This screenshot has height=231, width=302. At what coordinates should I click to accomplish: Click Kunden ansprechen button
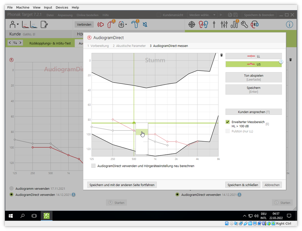253,112
